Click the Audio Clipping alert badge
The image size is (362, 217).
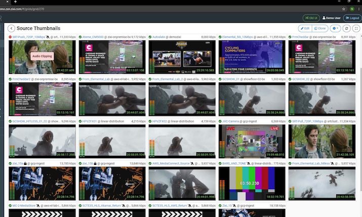42,56
